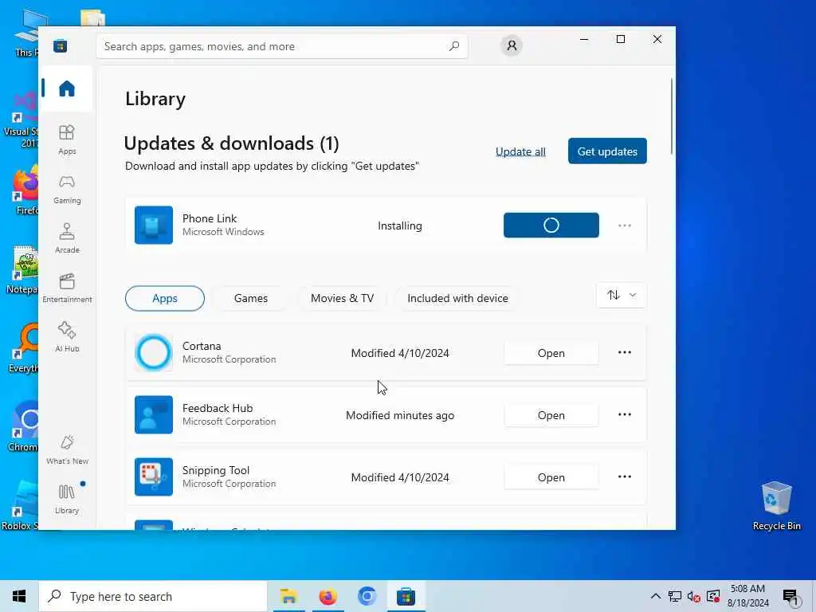Click taskbar Type here to search box

(x=153, y=596)
